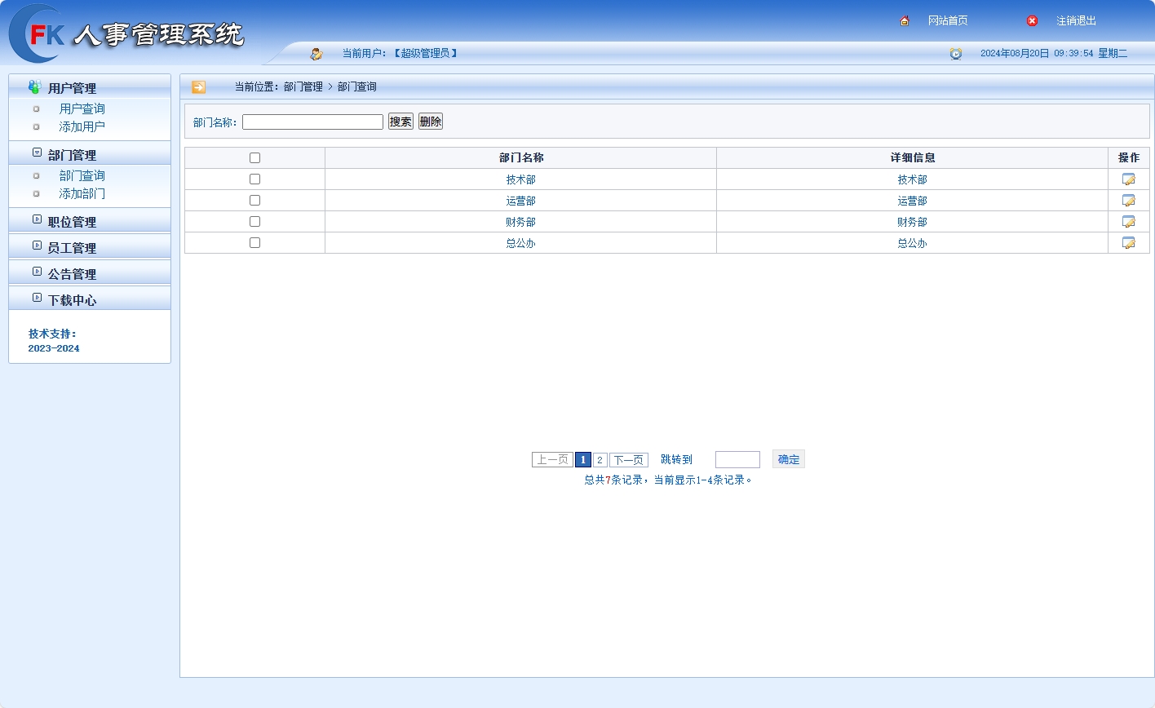Go to 网站首页 link in header
The image size is (1155, 708).
(948, 21)
